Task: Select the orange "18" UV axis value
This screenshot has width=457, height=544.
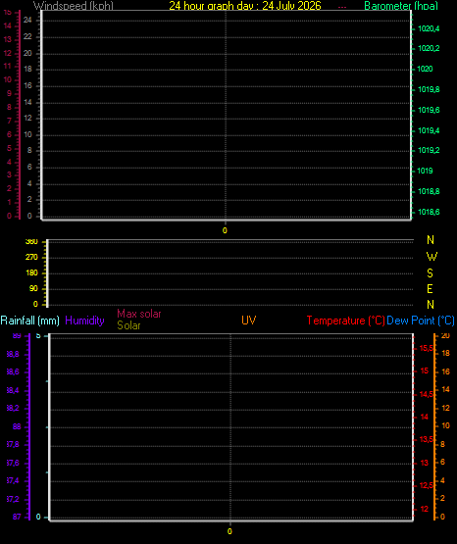Action: 445,353
